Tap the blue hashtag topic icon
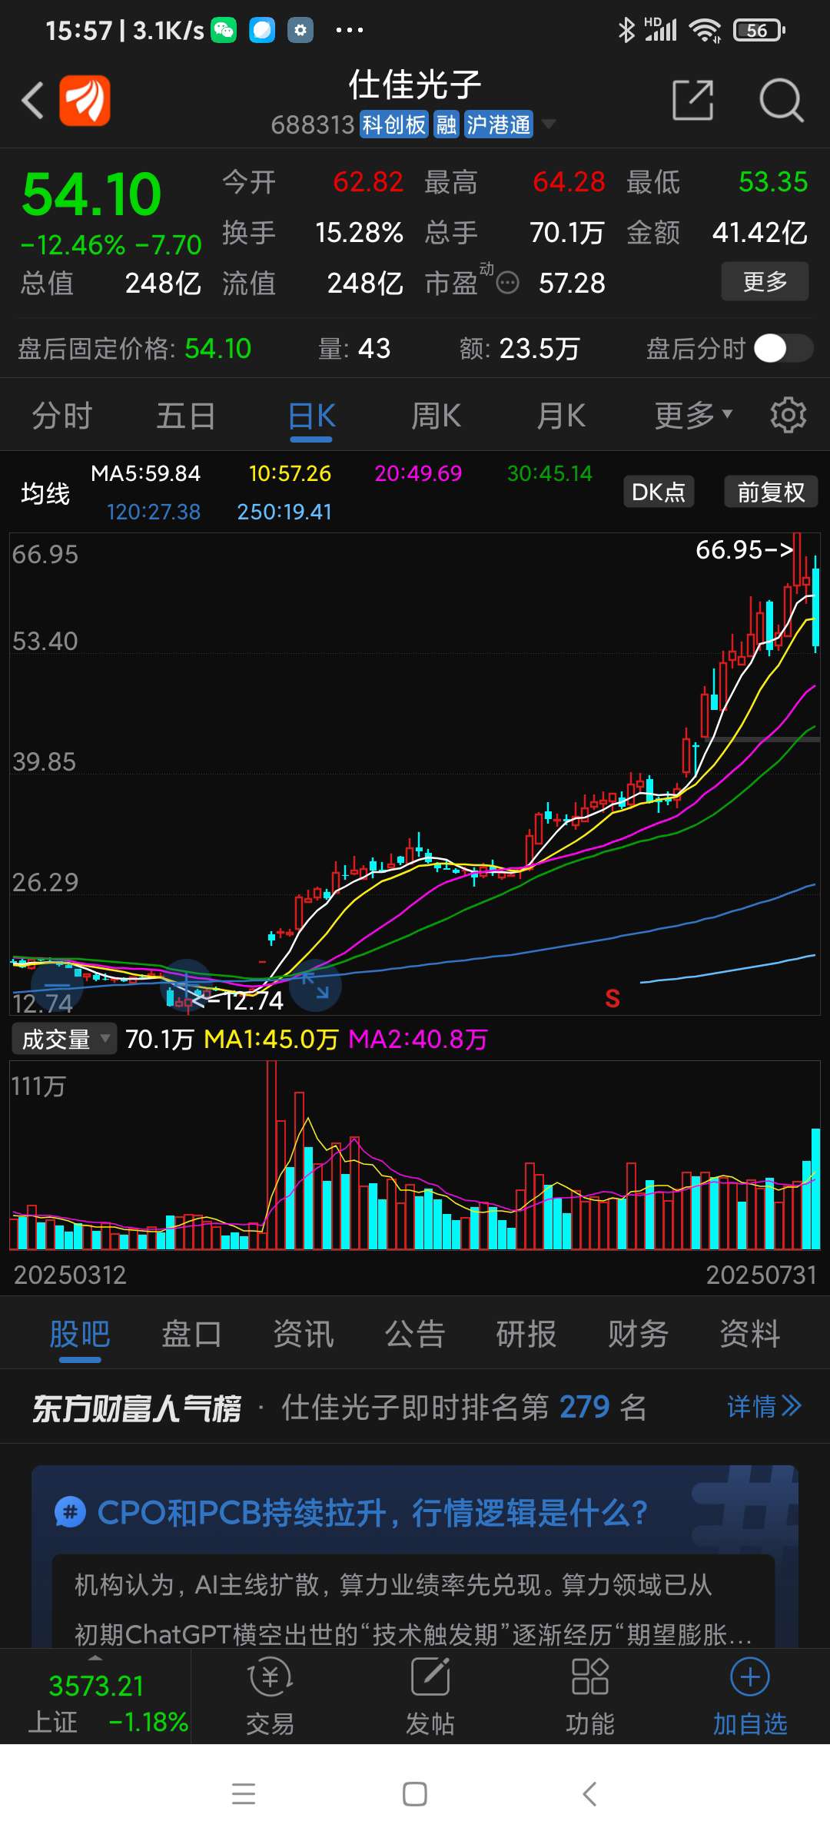This screenshot has width=830, height=1844. point(70,1513)
